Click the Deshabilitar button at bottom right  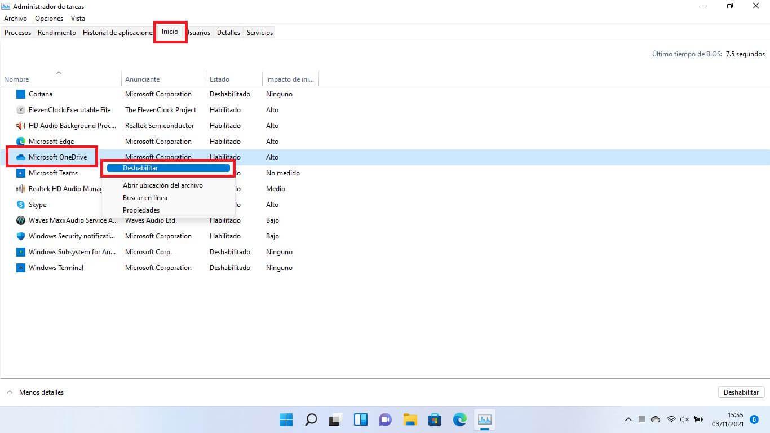pos(741,392)
